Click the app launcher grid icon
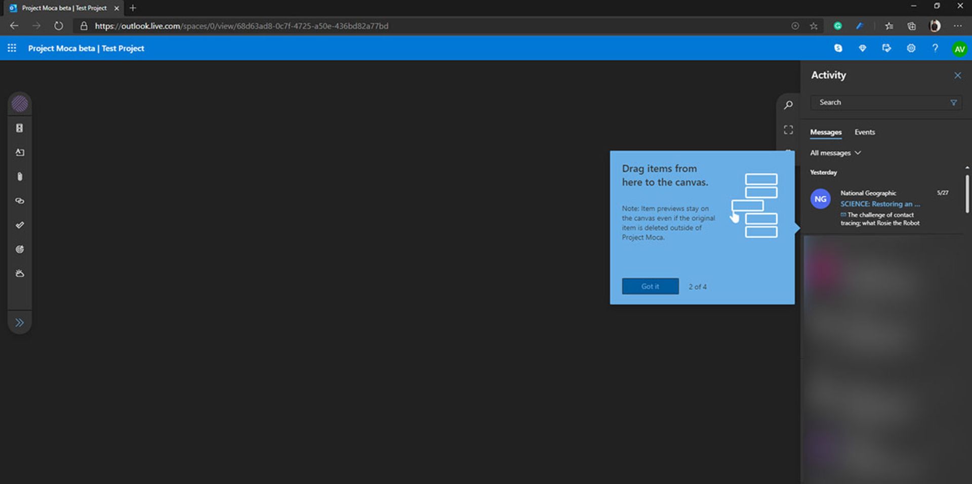Viewport: 972px width, 484px height. 12,48
